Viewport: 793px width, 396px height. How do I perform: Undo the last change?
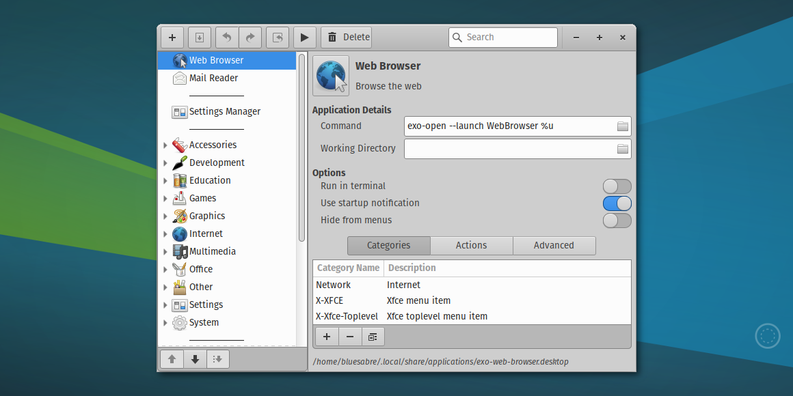pos(226,38)
